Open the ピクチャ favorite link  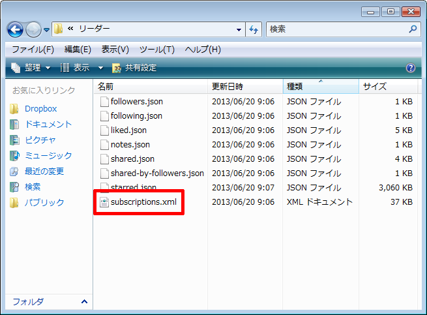coord(40,140)
